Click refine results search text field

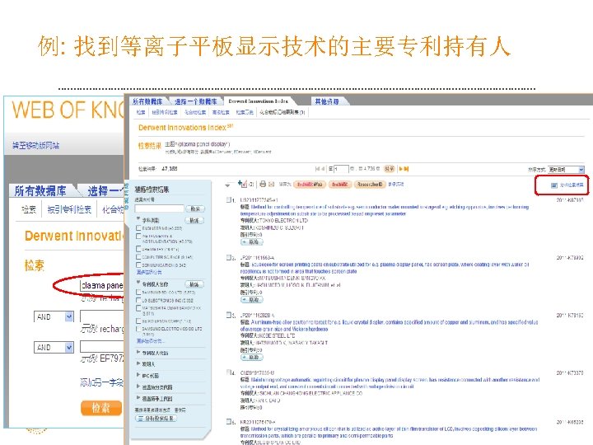pos(159,208)
